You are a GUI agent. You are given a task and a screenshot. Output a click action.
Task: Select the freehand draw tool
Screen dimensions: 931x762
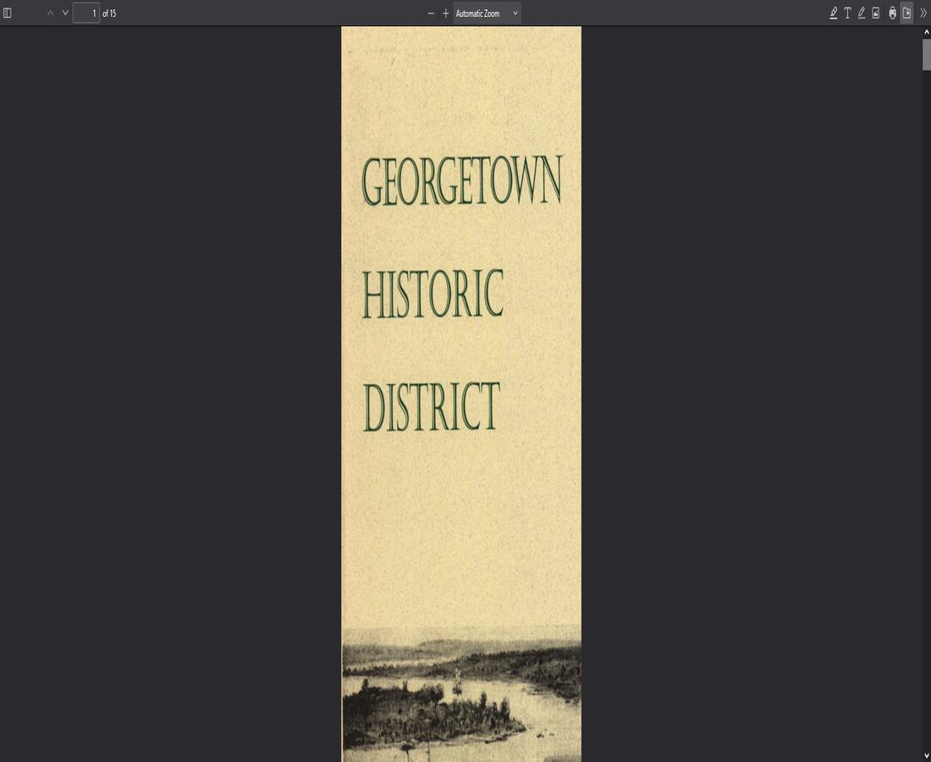click(861, 13)
